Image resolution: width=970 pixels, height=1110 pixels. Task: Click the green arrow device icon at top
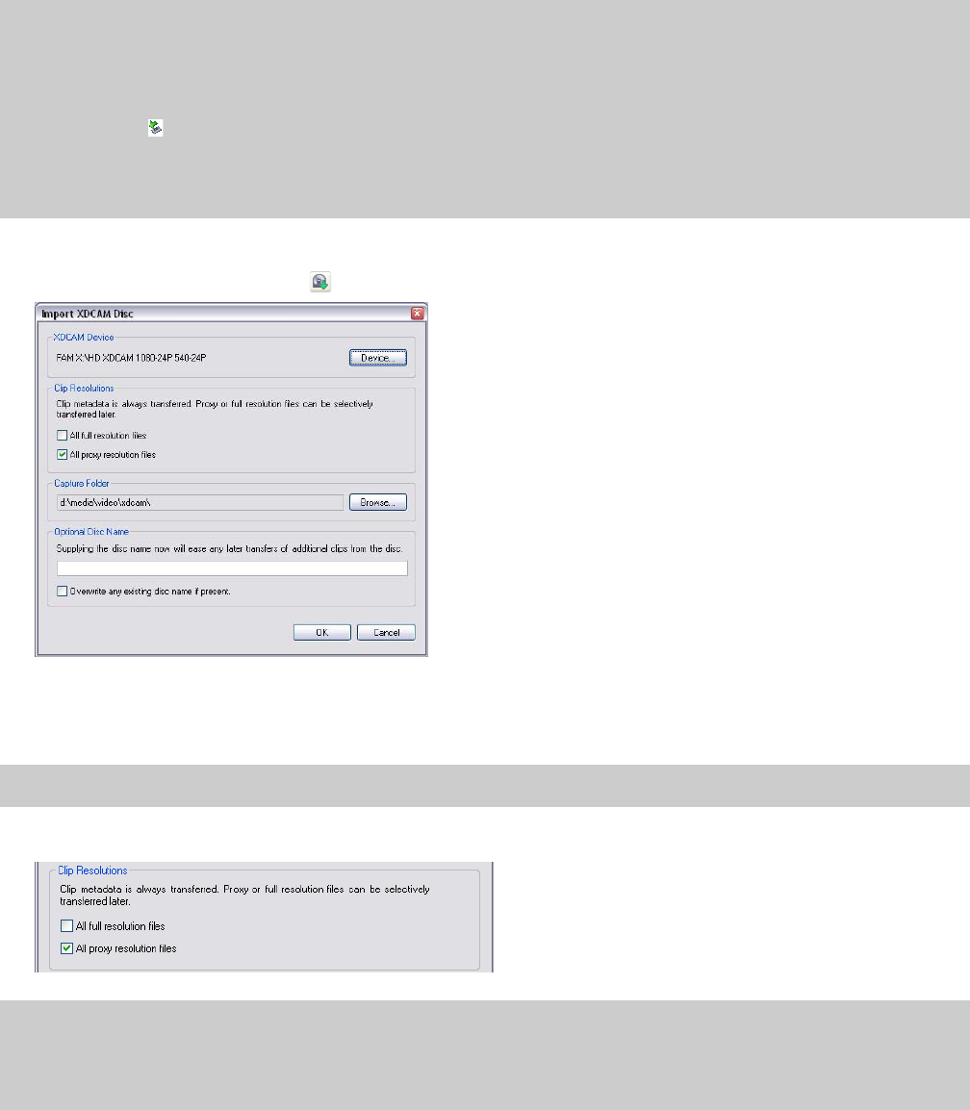[156, 127]
